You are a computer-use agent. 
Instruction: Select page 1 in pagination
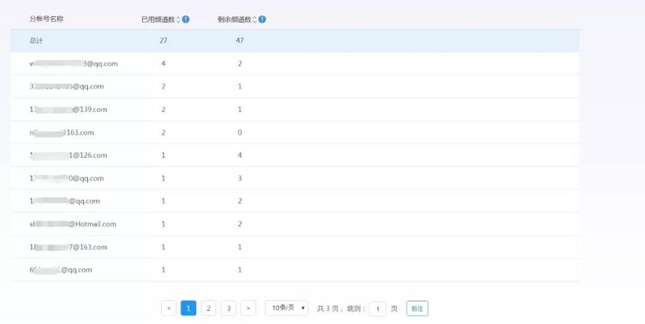(189, 308)
